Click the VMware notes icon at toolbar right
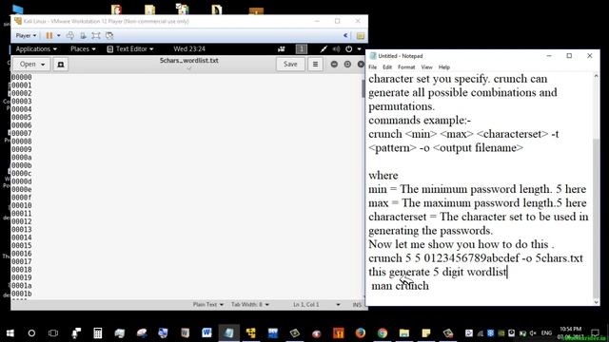This screenshot has height=342, width=609. 361,36
